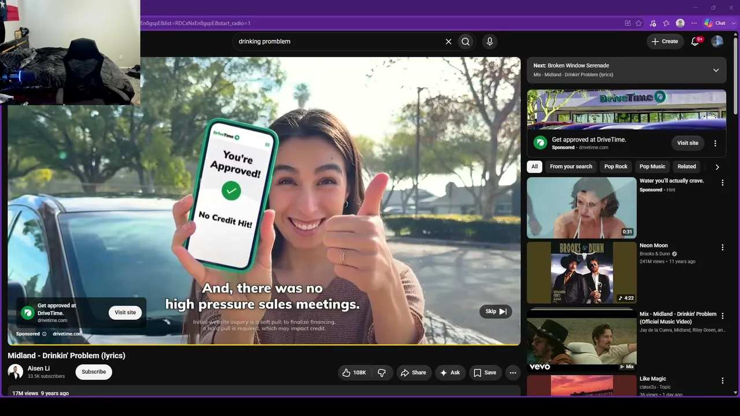Screen dimensions: 740x416
Task: Click the browser address bar URL
Action: 195,23
